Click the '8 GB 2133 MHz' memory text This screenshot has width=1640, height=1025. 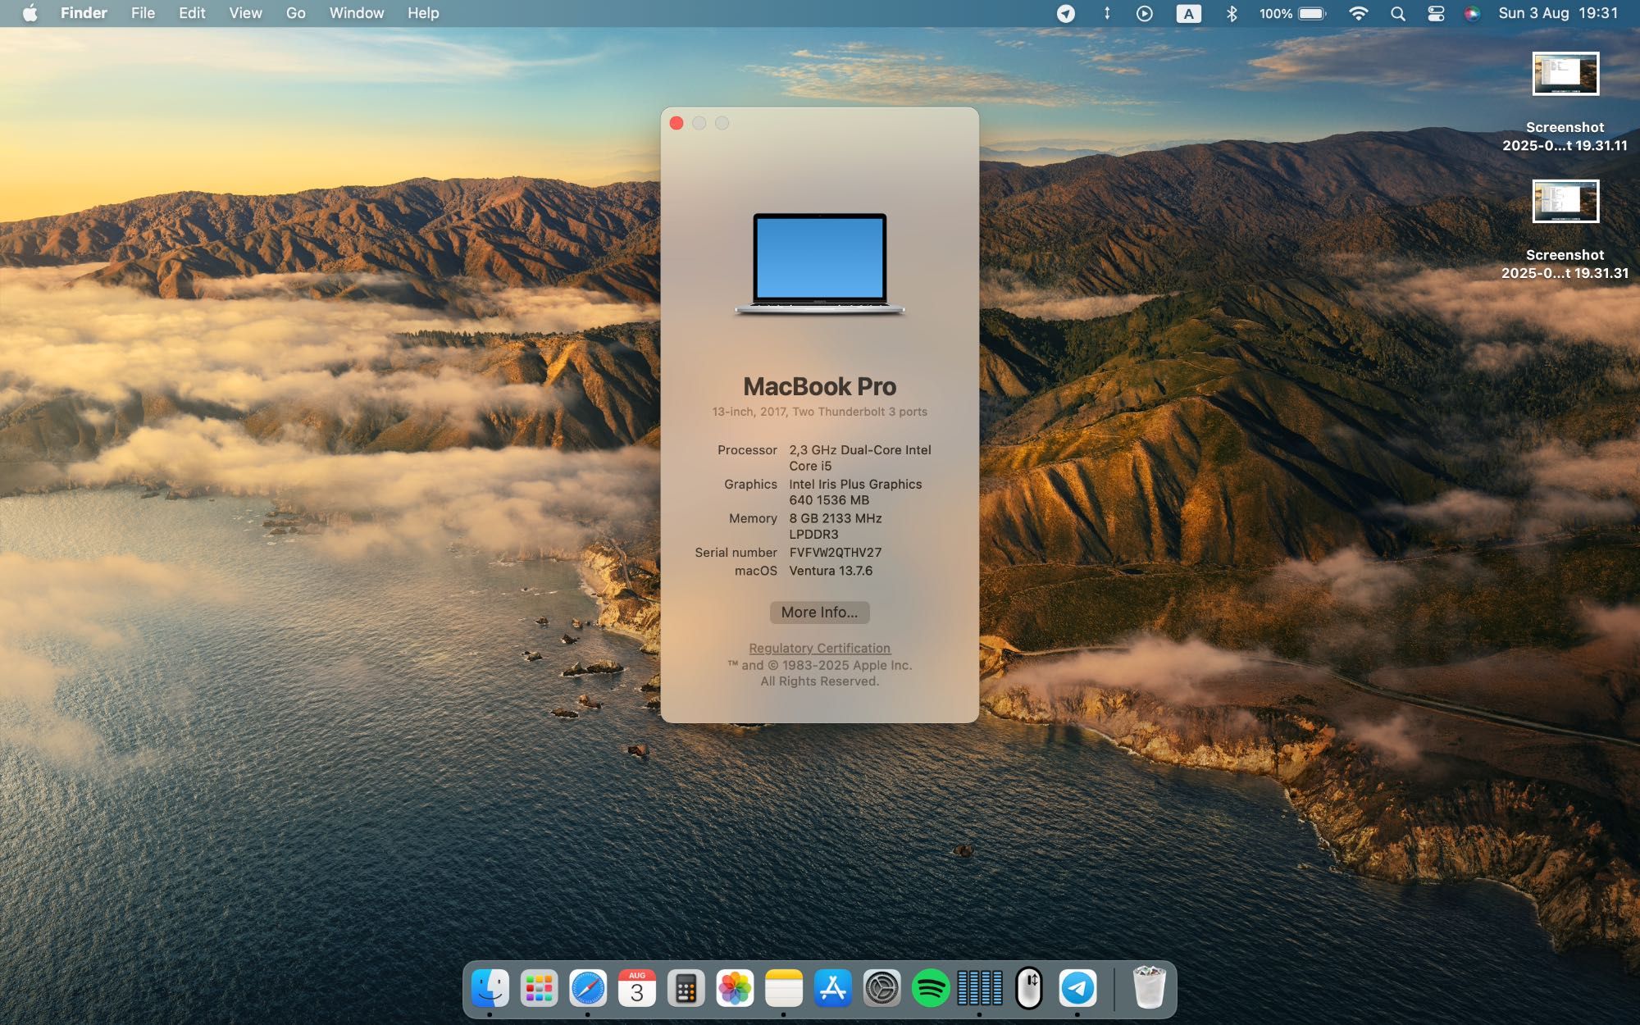pos(836,518)
